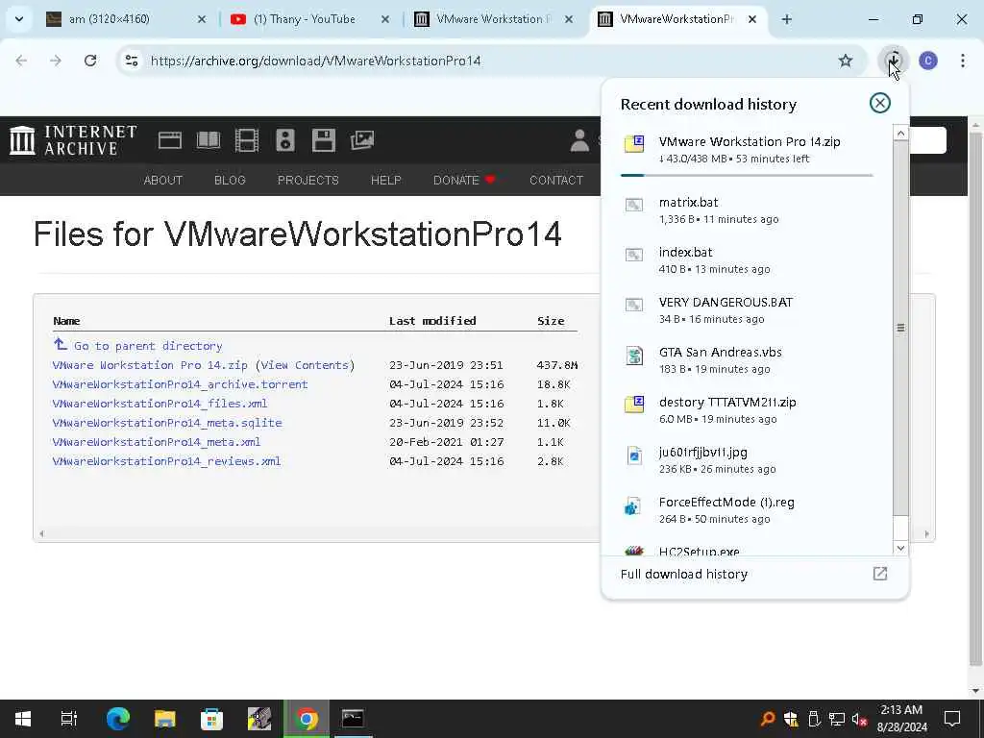The width and height of the screenshot is (984, 738).
Task: Click the VMware zip download progress bar
Action: click(747, 175)
